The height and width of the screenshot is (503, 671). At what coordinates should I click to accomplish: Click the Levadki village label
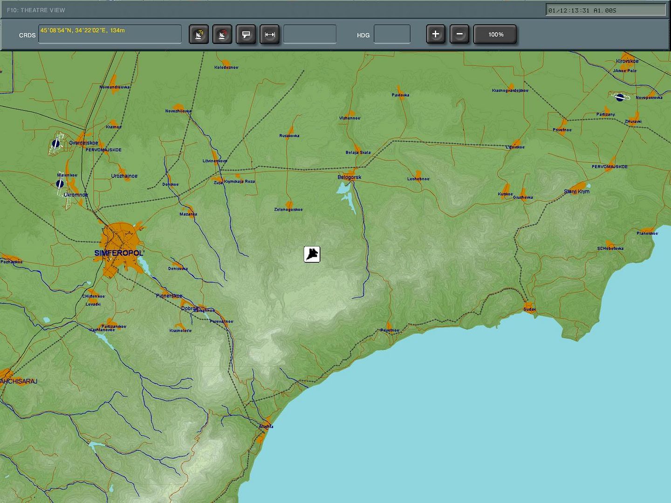point(93,304)
